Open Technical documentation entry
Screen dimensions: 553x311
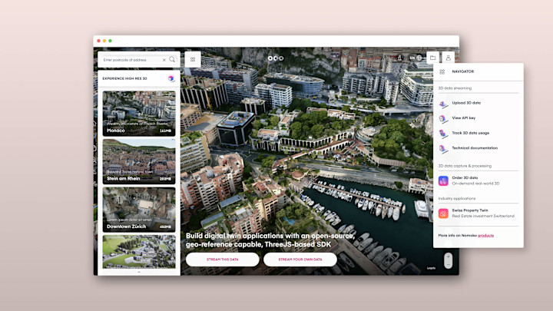click(475, 148)
